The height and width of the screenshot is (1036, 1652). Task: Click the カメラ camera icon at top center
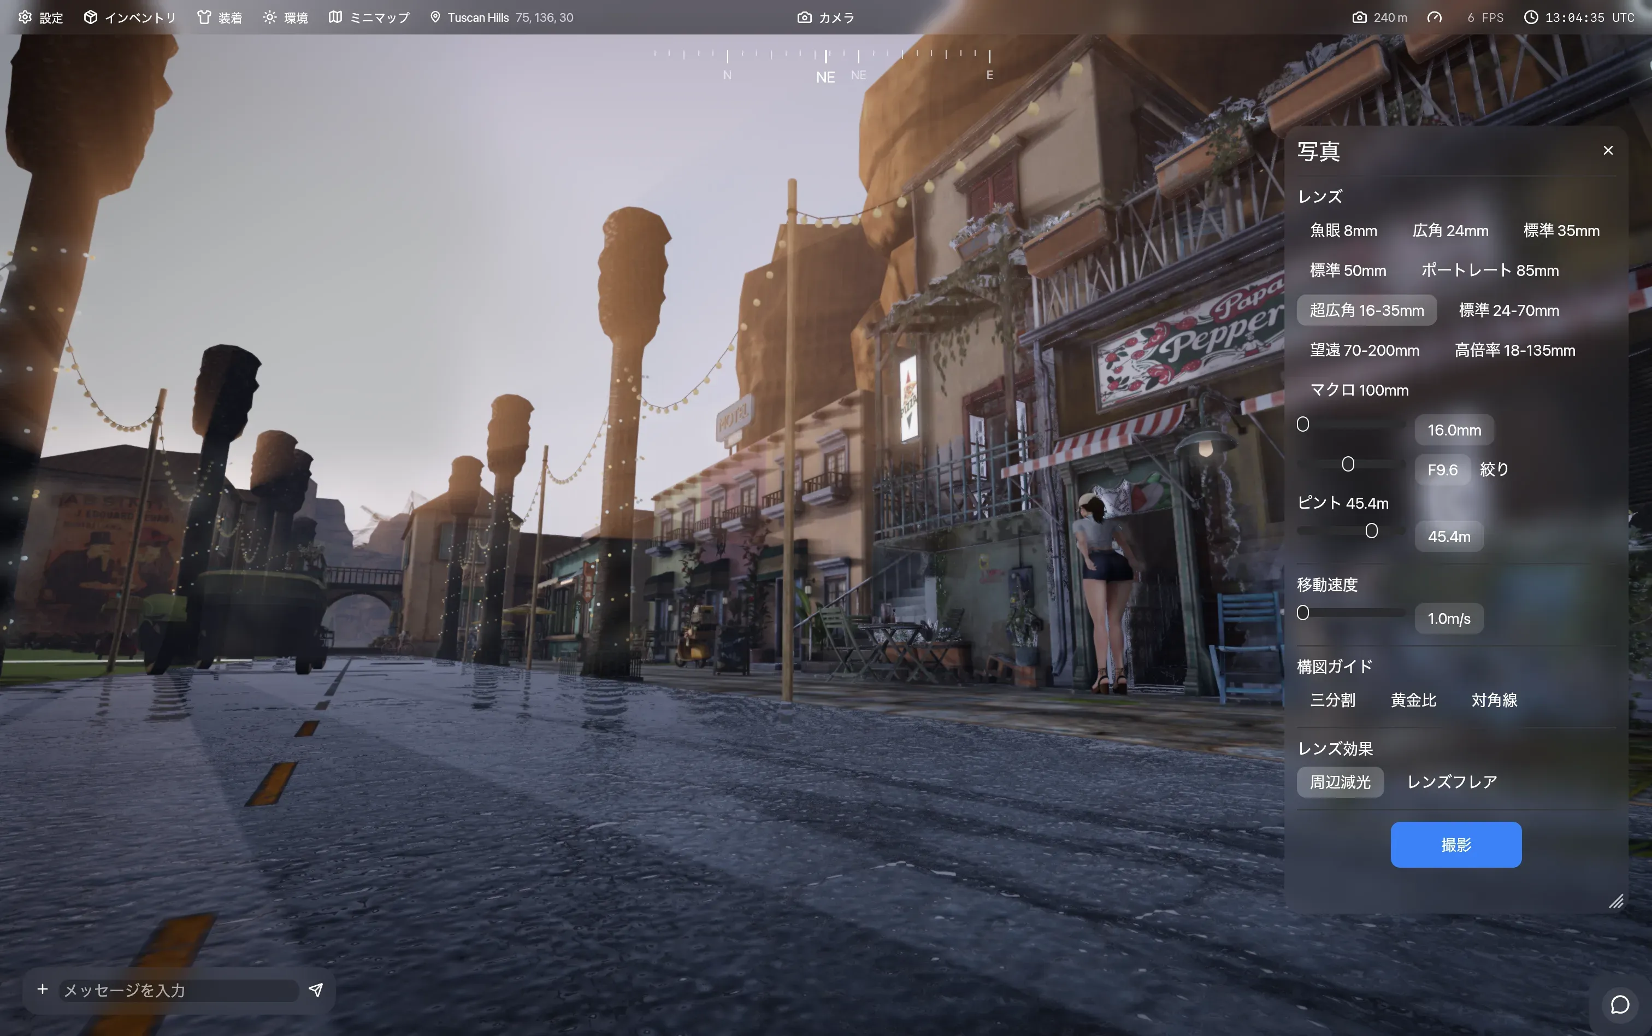804,17
